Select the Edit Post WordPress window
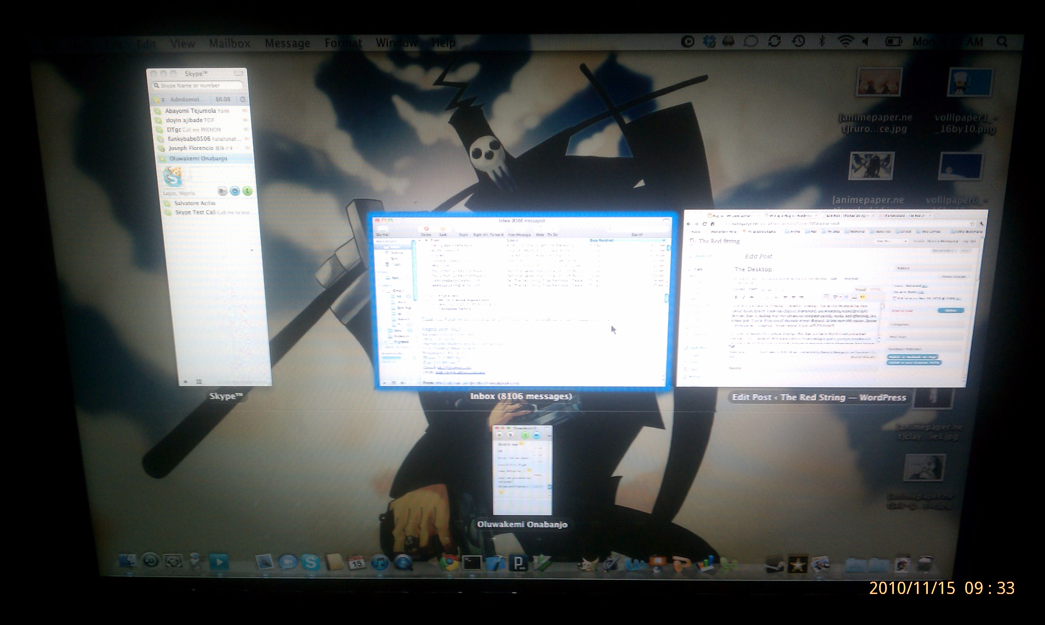The width and height of the screenshot is (1045, 625). tap(831, 298)
